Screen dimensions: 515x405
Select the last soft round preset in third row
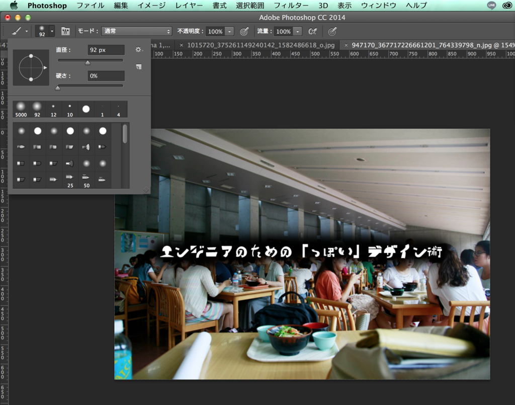(103, 163)
